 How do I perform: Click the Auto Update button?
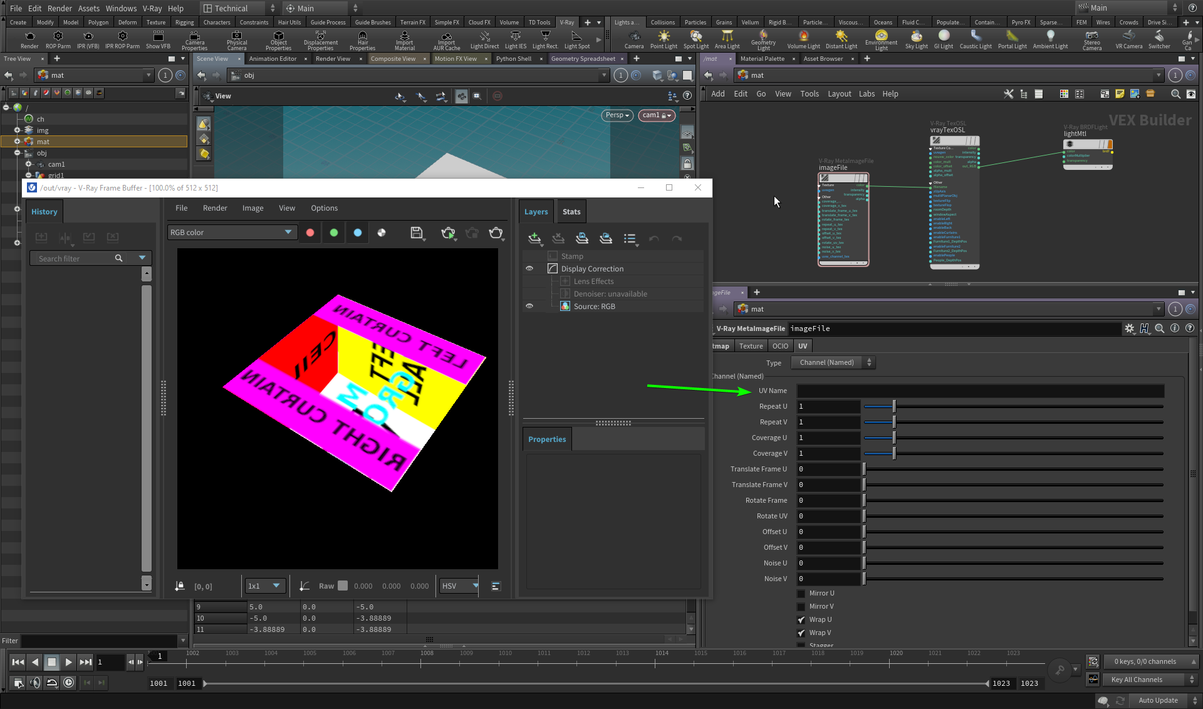coord(1158,700)
